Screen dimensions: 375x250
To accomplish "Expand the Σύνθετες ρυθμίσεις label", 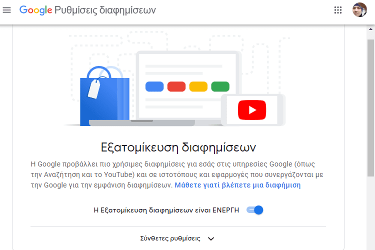I will click(170, 238).
